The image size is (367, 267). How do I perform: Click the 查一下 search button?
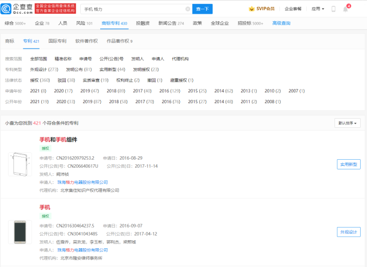[x=203, y=9]
